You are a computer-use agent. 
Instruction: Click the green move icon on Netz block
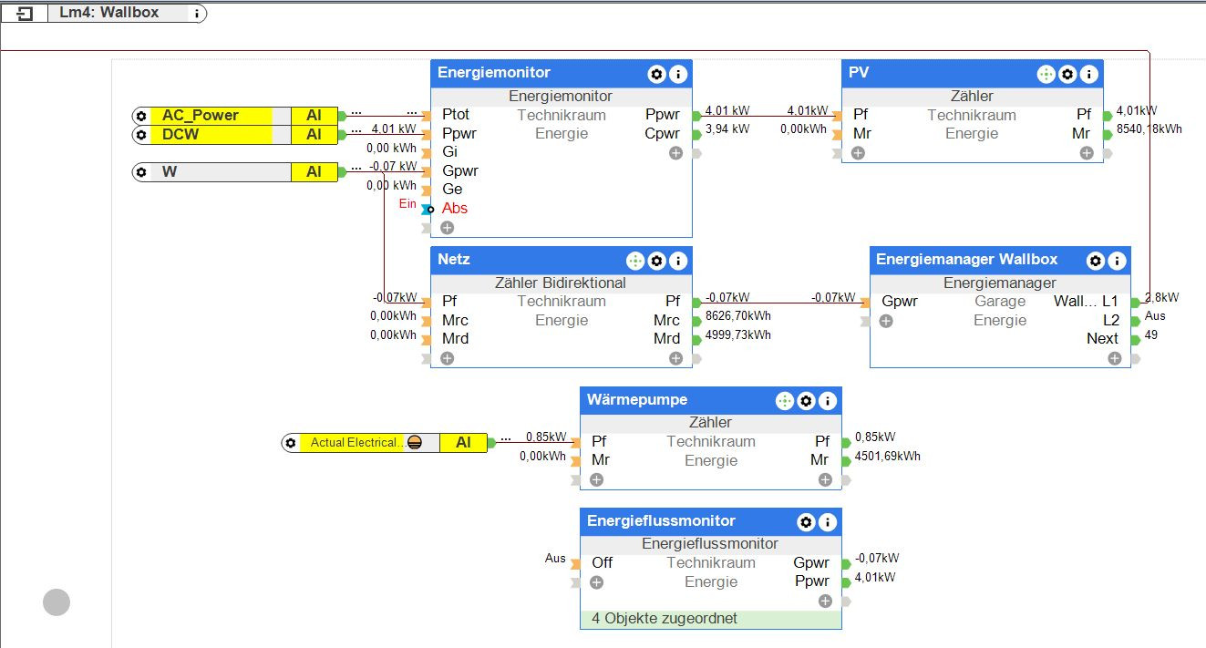(x=635, y=261)
